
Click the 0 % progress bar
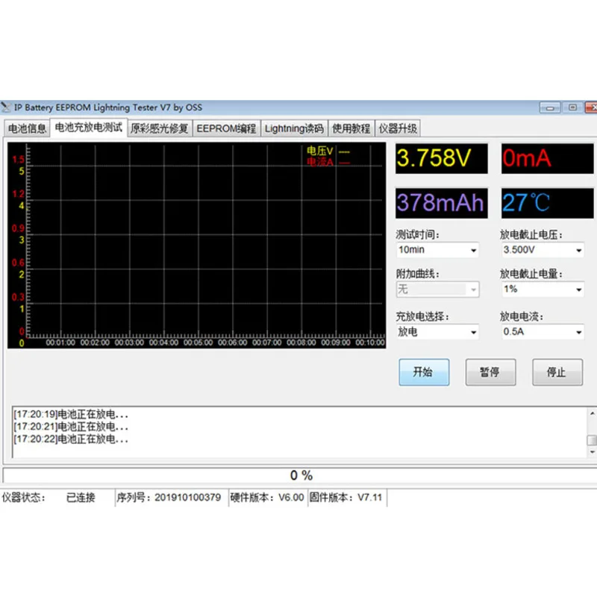(300, 475)
